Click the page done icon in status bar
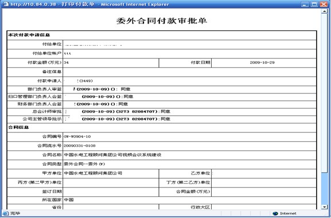Viewport: 331px width, 218px height. click(x=6, y=213)
